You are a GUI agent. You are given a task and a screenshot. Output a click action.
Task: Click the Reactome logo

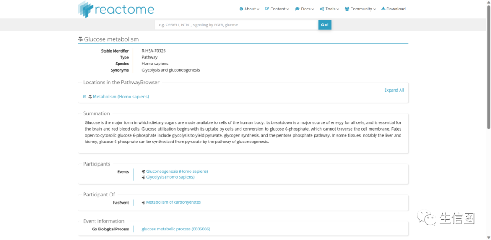pyautogui.click(x=116, y=10)
